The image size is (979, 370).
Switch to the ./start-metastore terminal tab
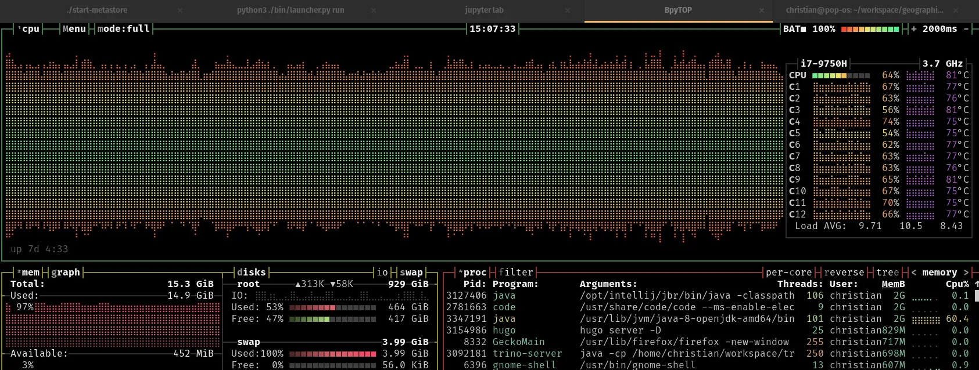tap(97, 10)
